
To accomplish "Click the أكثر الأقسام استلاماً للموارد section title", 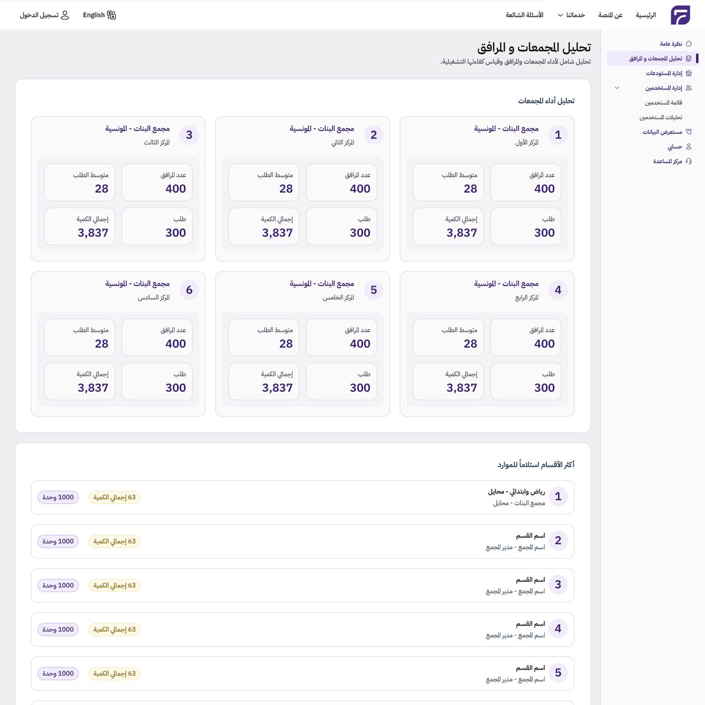I will tap(536, 465).
